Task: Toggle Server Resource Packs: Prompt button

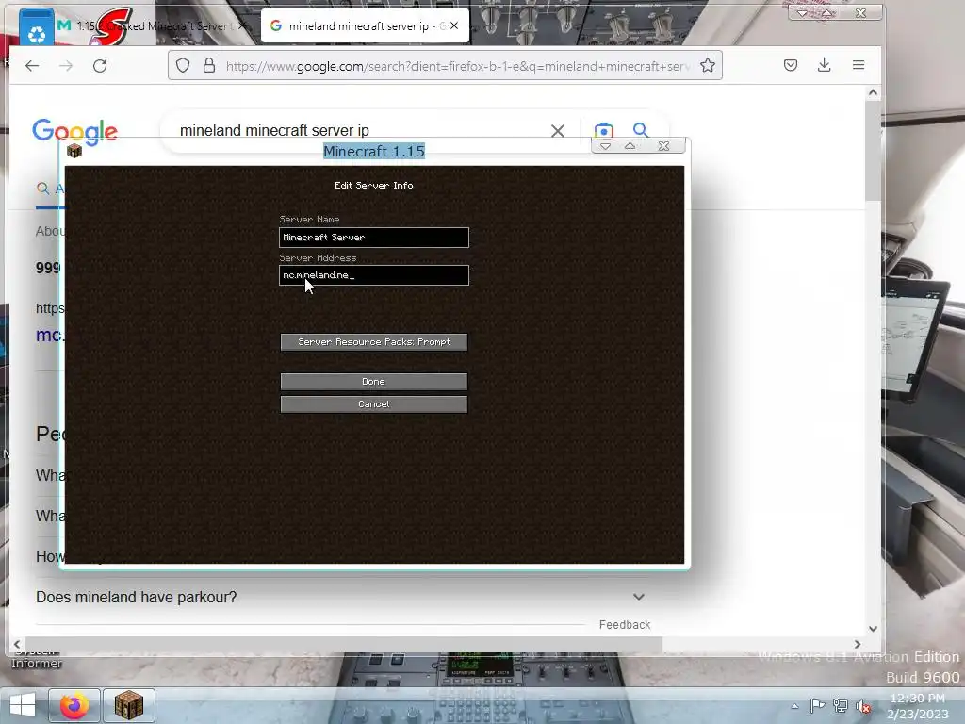Action: pyautogui.click(x=373, y=342)
